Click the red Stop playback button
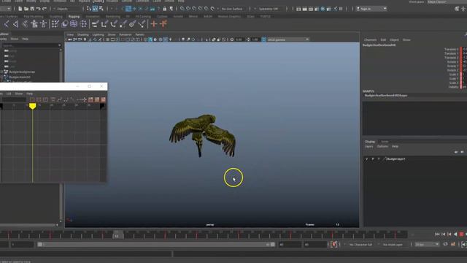 [461, 235]
